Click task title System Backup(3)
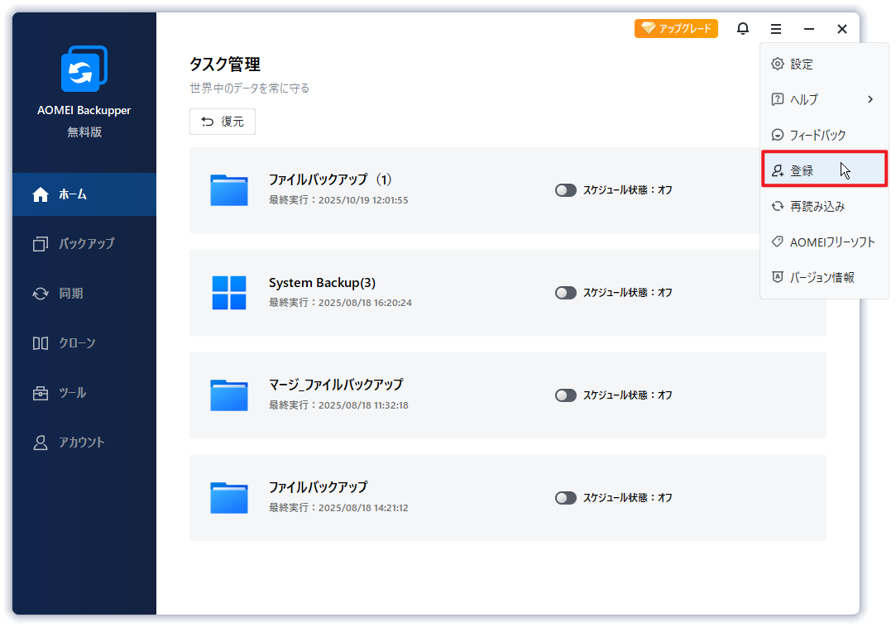Viewport: 896px width, 627px height. click(x=323, y=283)
